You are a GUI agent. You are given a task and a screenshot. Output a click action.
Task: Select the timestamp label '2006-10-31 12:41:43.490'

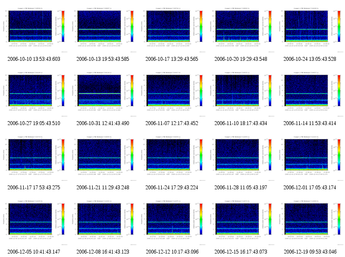pyautogui.click(x=103, y=123)
